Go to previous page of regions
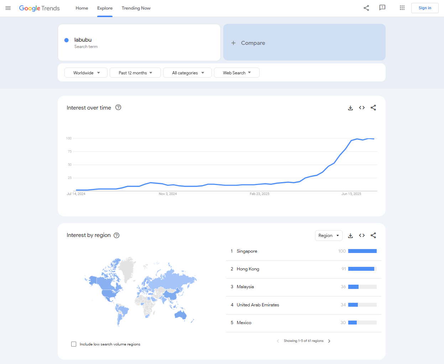Viewport: 444px width, 364px height. pos(278,341)
